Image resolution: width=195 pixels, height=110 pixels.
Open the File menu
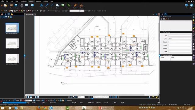click(x=7, y=1)
